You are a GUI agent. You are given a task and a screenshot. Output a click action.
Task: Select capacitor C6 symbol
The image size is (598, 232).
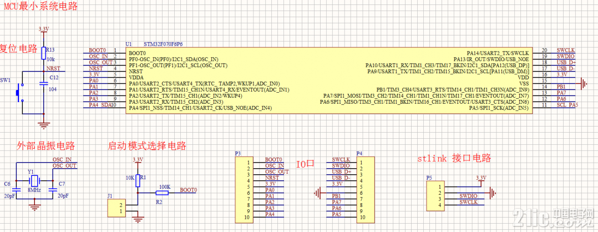click(x=17, y=189)
